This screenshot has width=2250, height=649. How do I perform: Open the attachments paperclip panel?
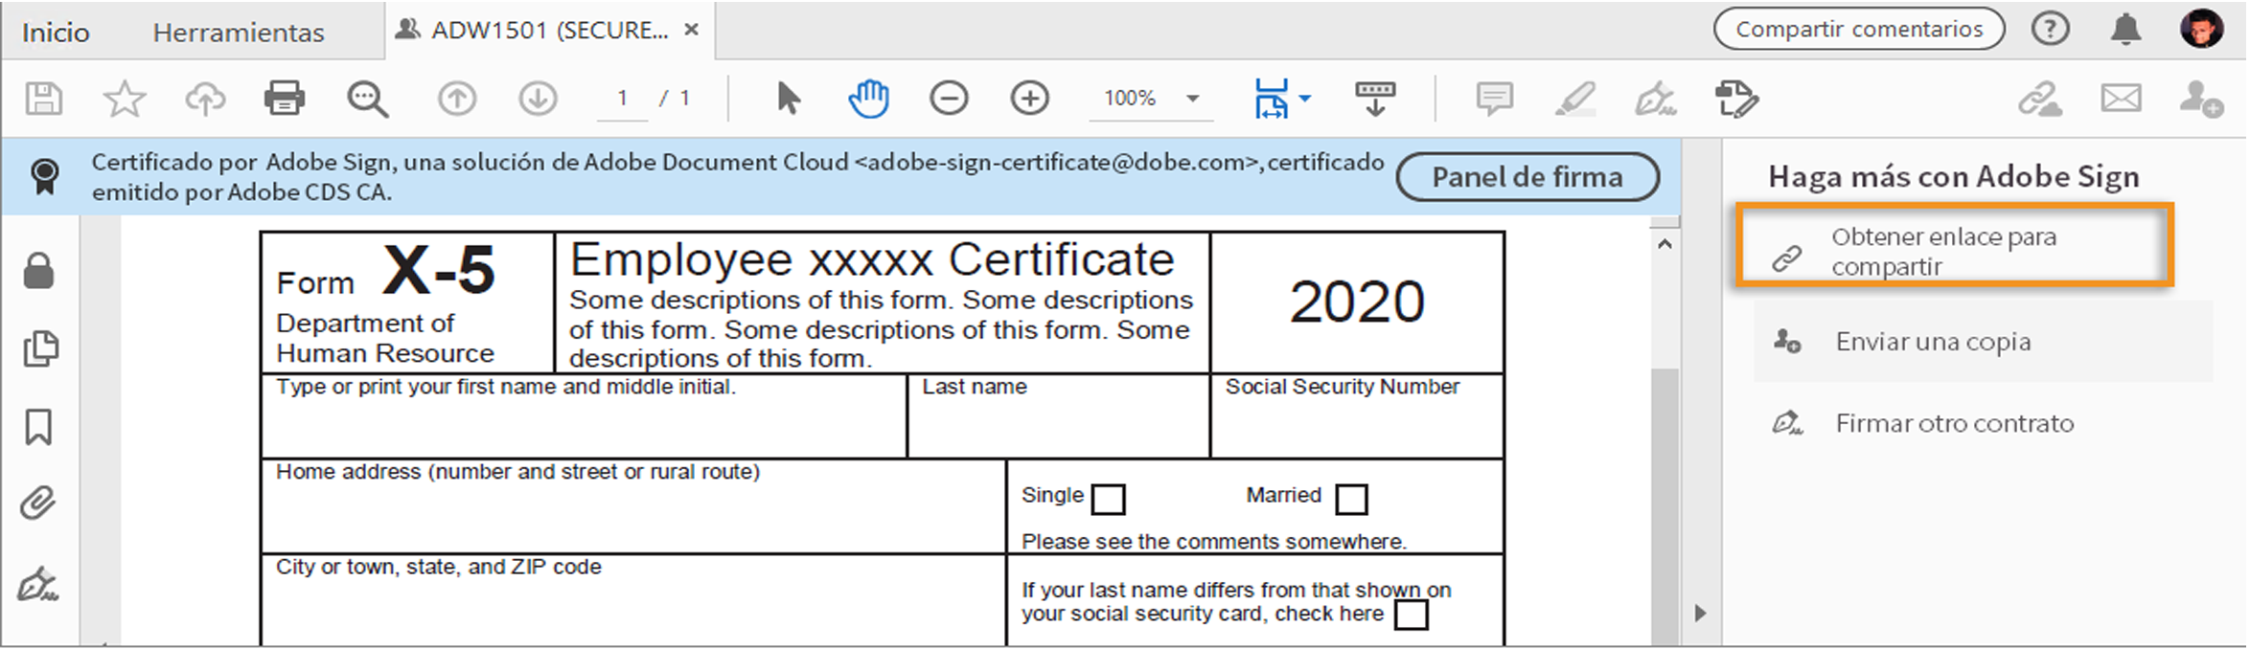tap(38, 503)
